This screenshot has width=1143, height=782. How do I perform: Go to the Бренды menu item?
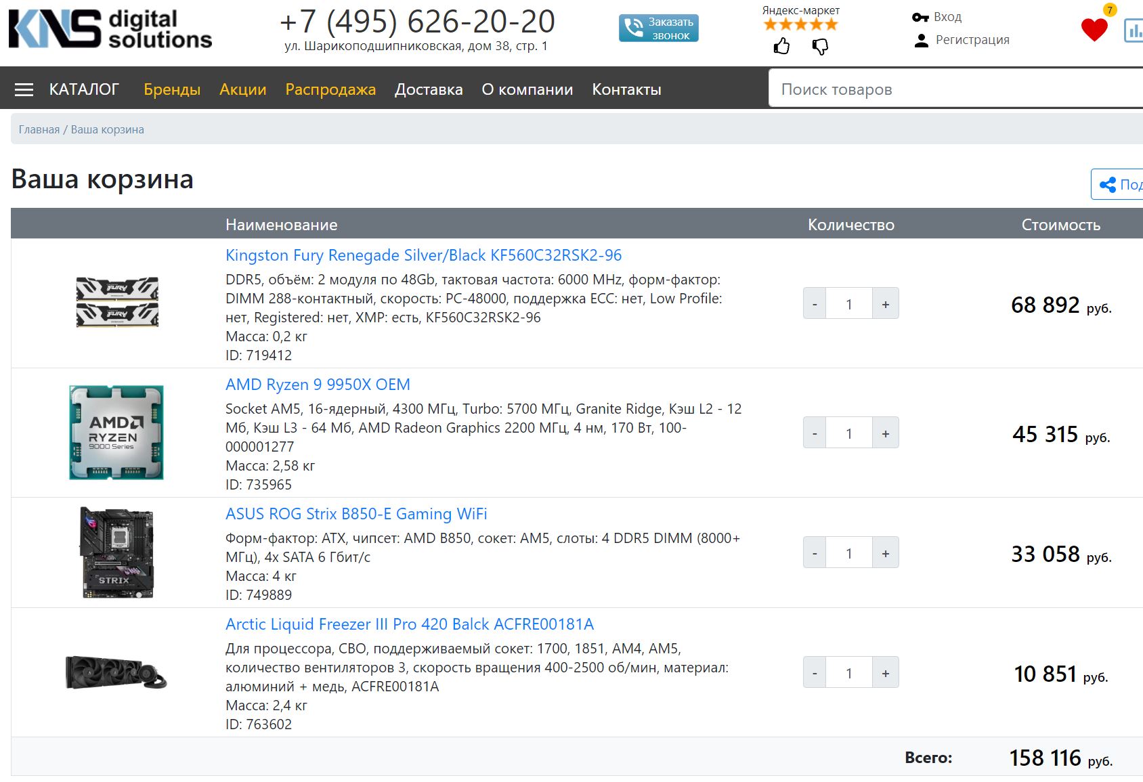click(172, 89)
